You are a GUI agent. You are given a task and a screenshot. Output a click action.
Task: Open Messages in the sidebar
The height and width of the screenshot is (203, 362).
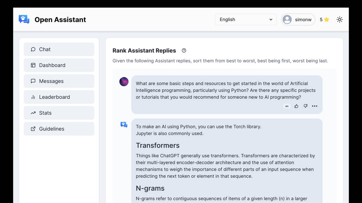(59, 81)
